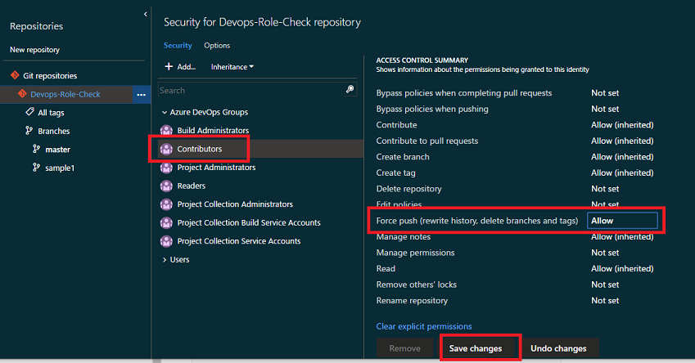Click the Devops-Role-Check repository icon

(x=22, y=94)
